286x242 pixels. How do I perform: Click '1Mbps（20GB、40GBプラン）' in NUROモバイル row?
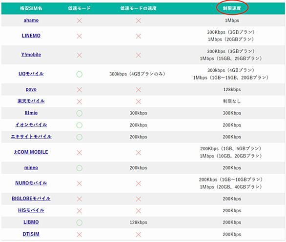click(231, 187)
